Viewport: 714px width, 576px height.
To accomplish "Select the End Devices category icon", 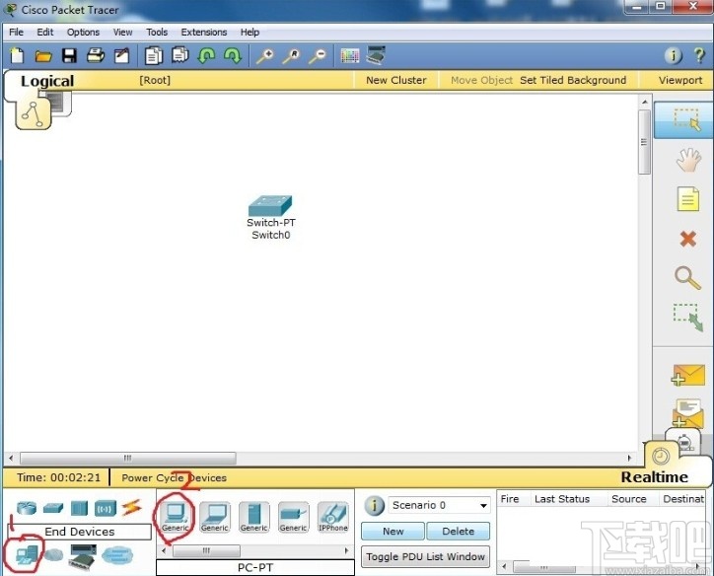I will click(26, 555).
